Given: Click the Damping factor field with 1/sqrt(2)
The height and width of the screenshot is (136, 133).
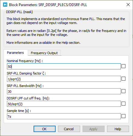Looking at the screenshot, I should [x=64, y=79].
